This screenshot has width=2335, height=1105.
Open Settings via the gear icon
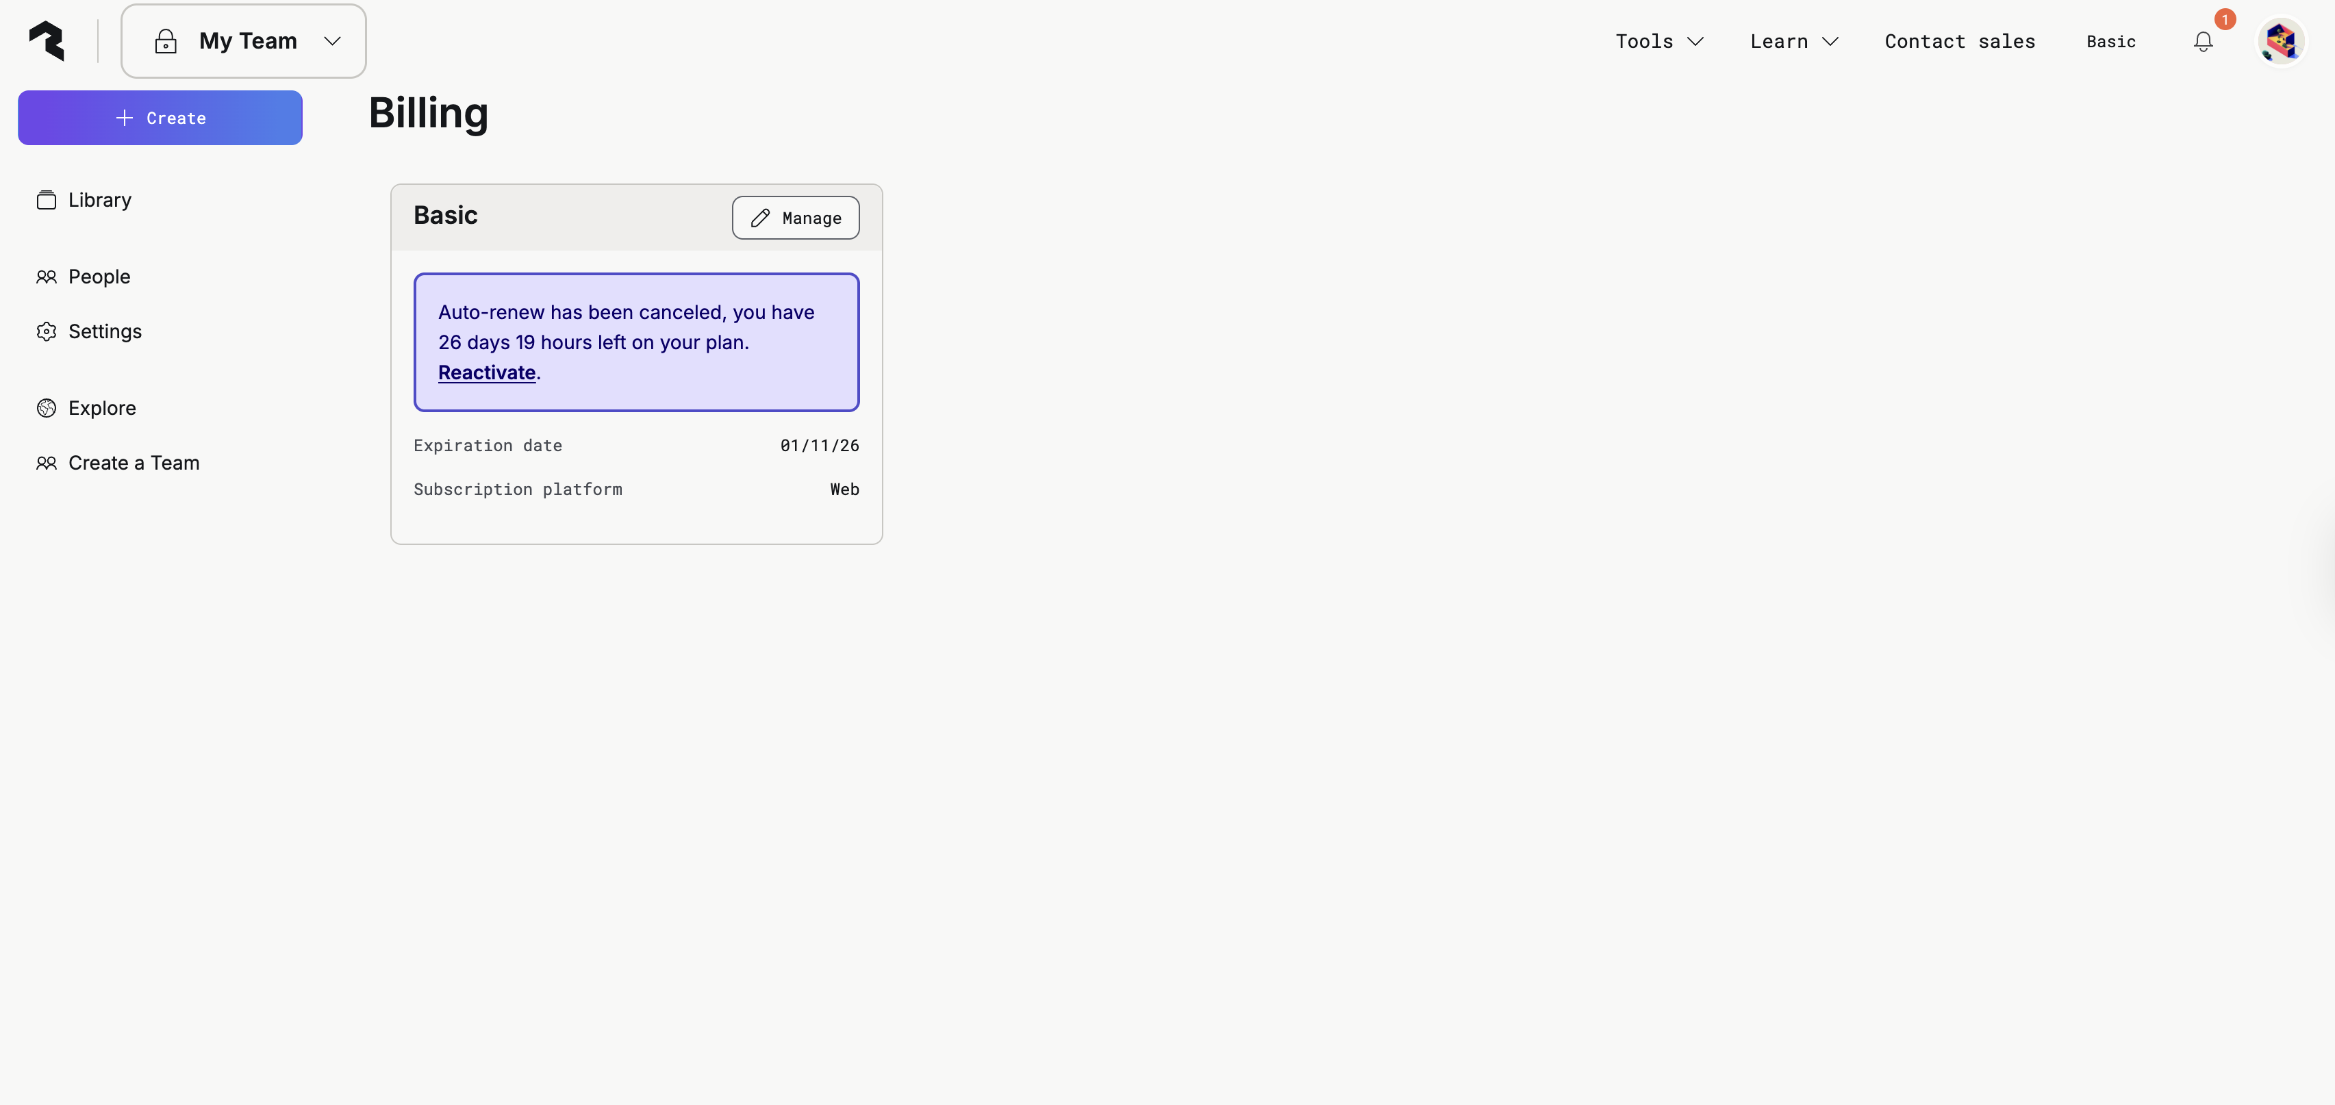47,332
